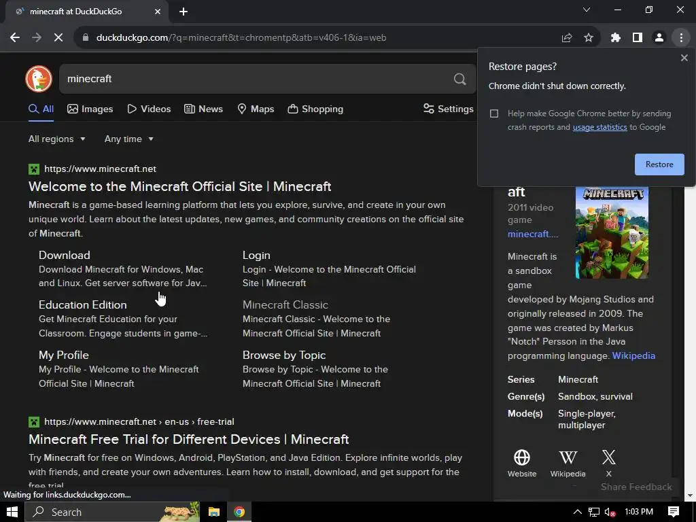Click the https://www.minecraft.net URL of first result
The image size is (696, 522).
pyautogui.click(x=101, y=169)
